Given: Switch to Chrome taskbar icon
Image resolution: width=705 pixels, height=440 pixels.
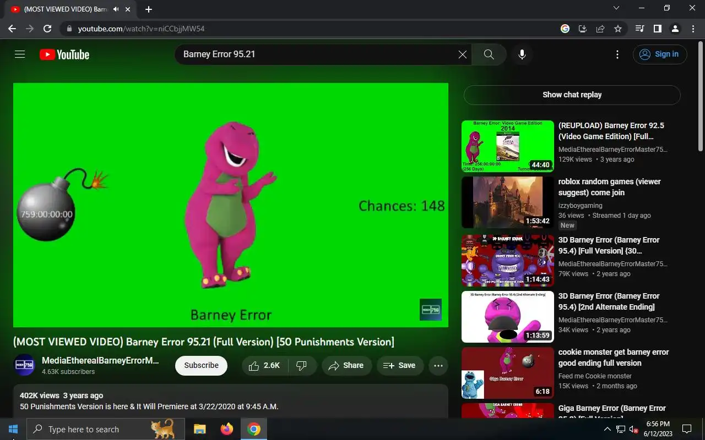Looking at the screenshot, I should (254, 429).
